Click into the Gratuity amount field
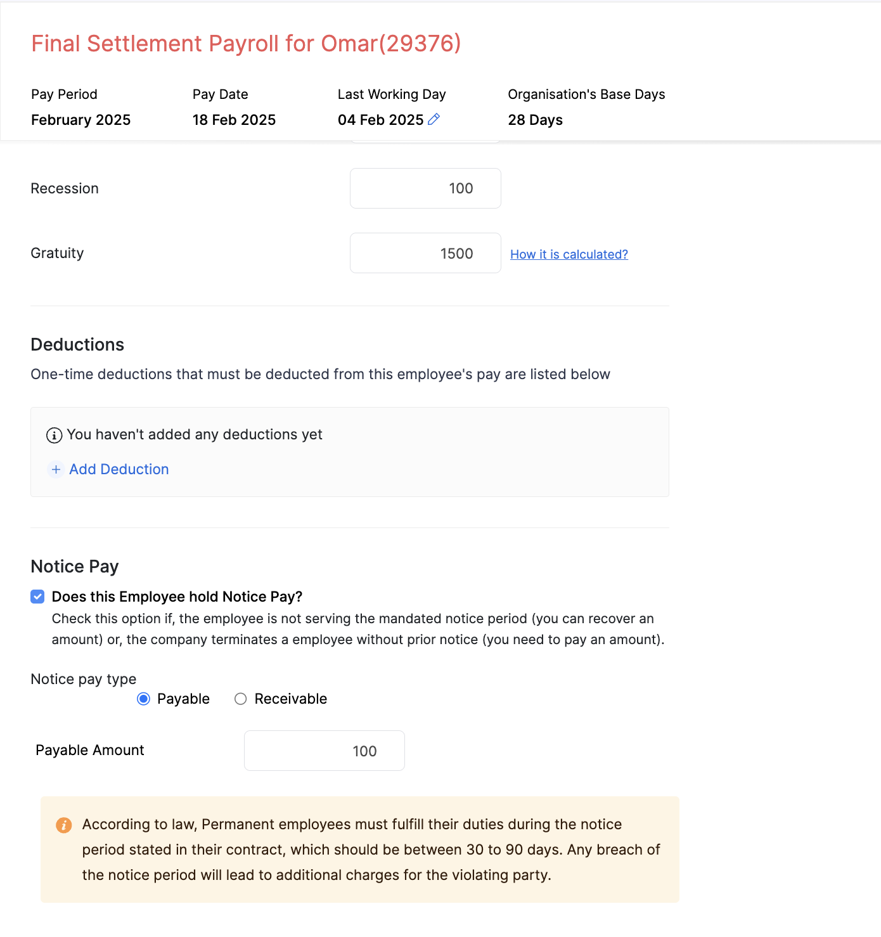 (x=425, y=253)
